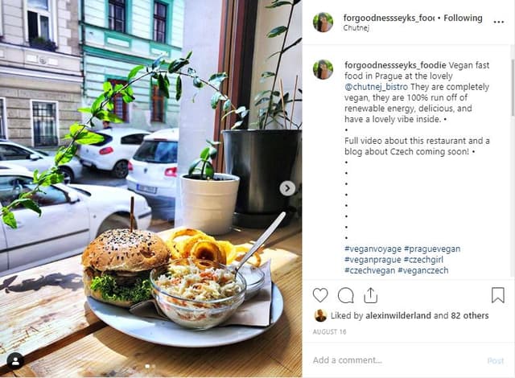Focus the Add a comment field
The width and height of the screenshot is (515, 378).
[x=394, y=360]
